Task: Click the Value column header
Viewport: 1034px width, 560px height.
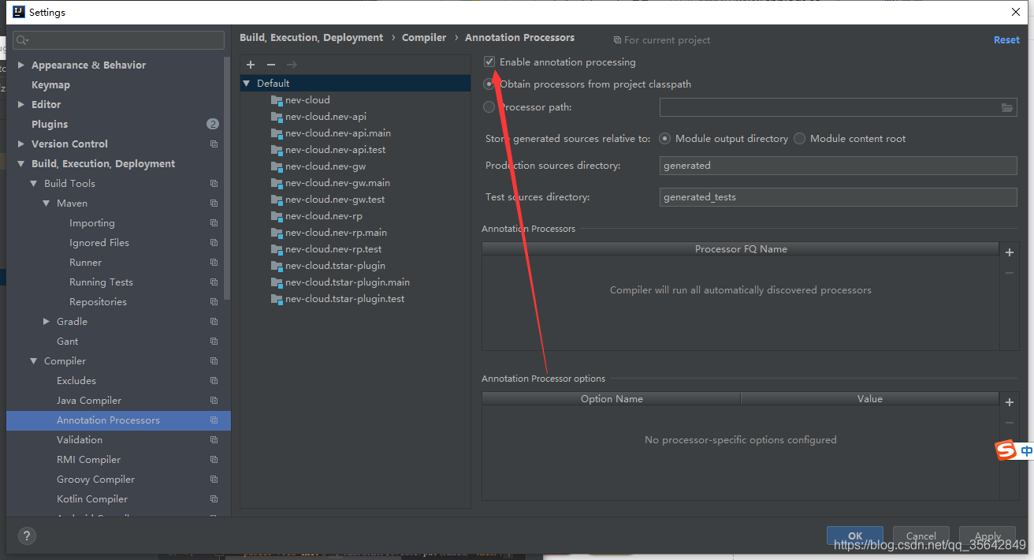Action: 870,399
